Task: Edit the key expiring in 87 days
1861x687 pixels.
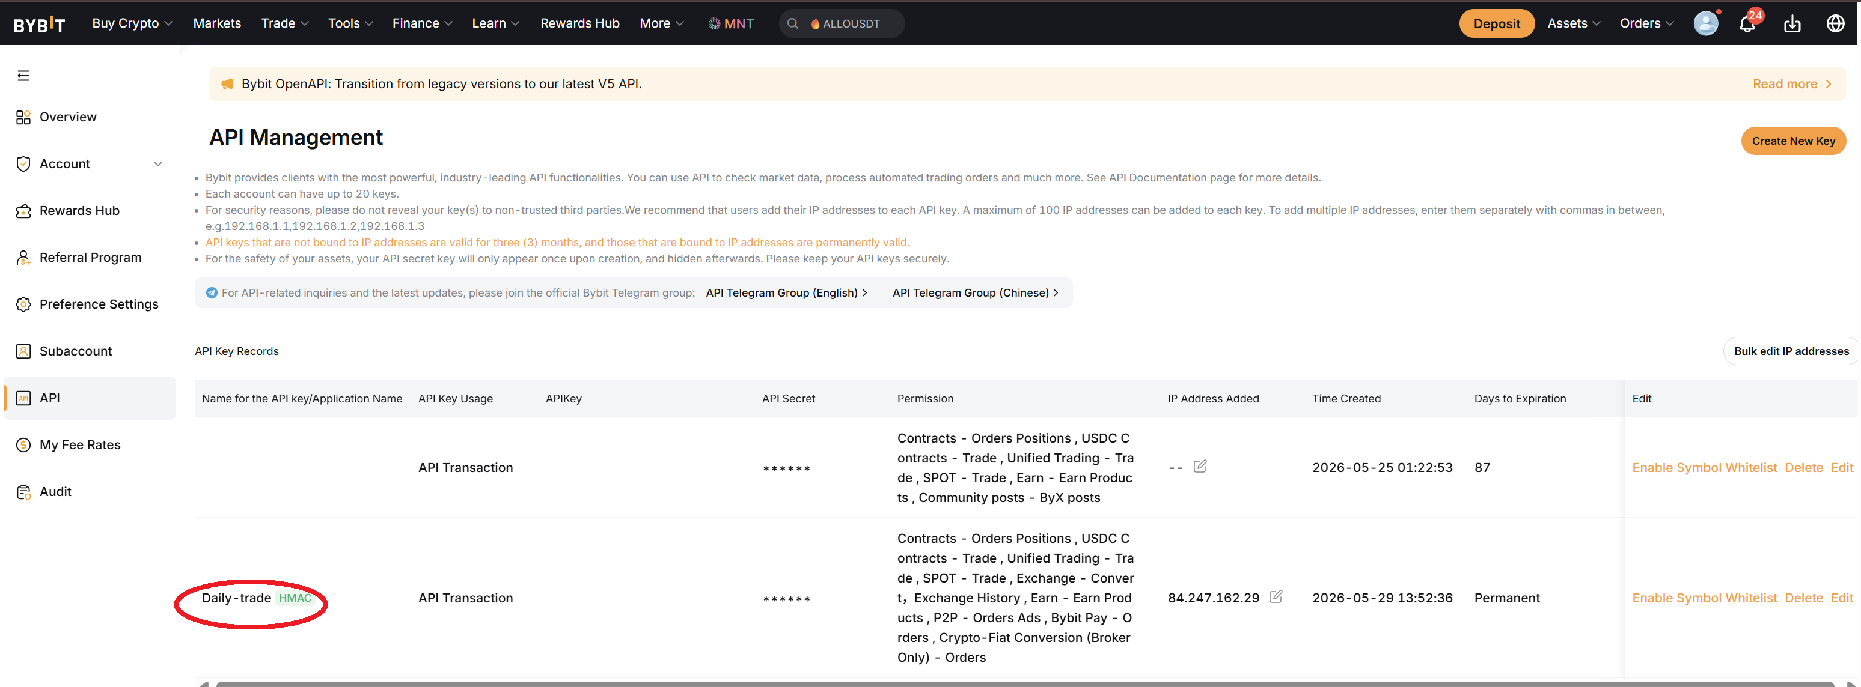Action: (1842, 468)
